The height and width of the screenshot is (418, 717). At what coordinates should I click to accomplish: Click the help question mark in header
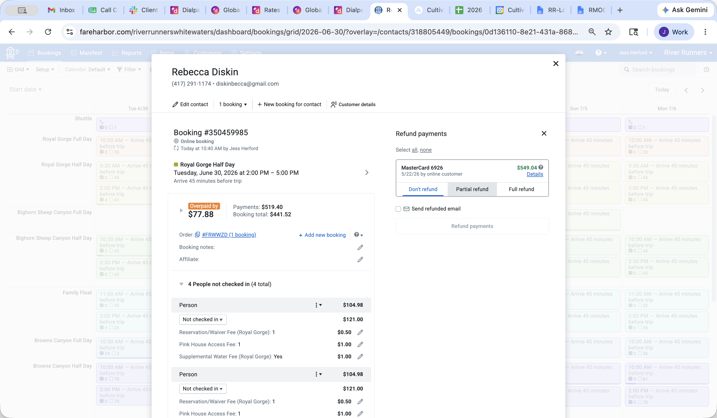(599, 53)
